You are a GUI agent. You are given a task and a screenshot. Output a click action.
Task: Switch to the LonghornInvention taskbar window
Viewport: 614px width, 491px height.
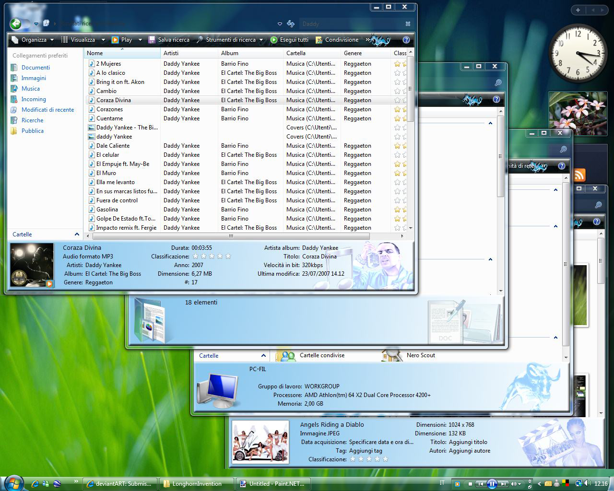click(197, 484)
